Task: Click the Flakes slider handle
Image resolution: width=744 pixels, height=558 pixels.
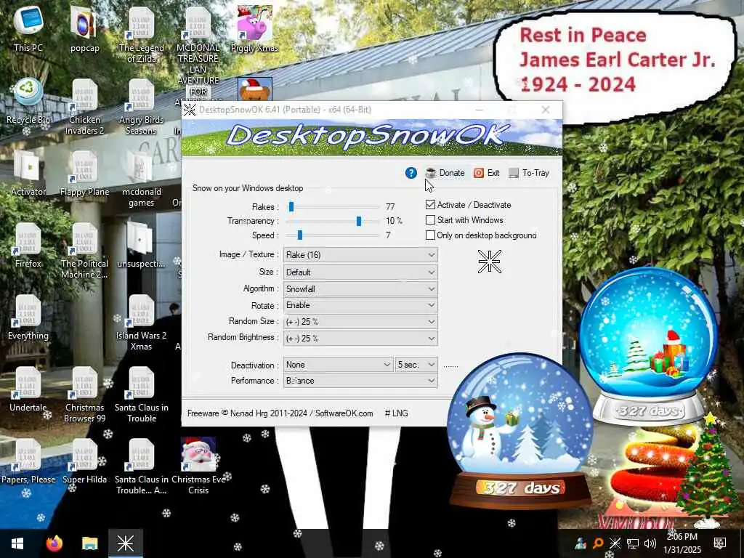Action: tap(291, 207)
